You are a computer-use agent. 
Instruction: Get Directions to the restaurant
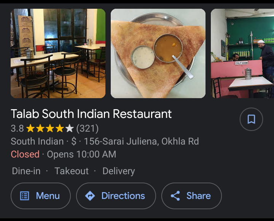(116, 196)
